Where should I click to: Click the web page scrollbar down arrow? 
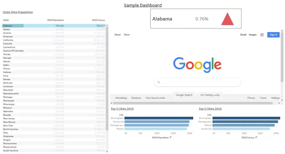point(282,100)
